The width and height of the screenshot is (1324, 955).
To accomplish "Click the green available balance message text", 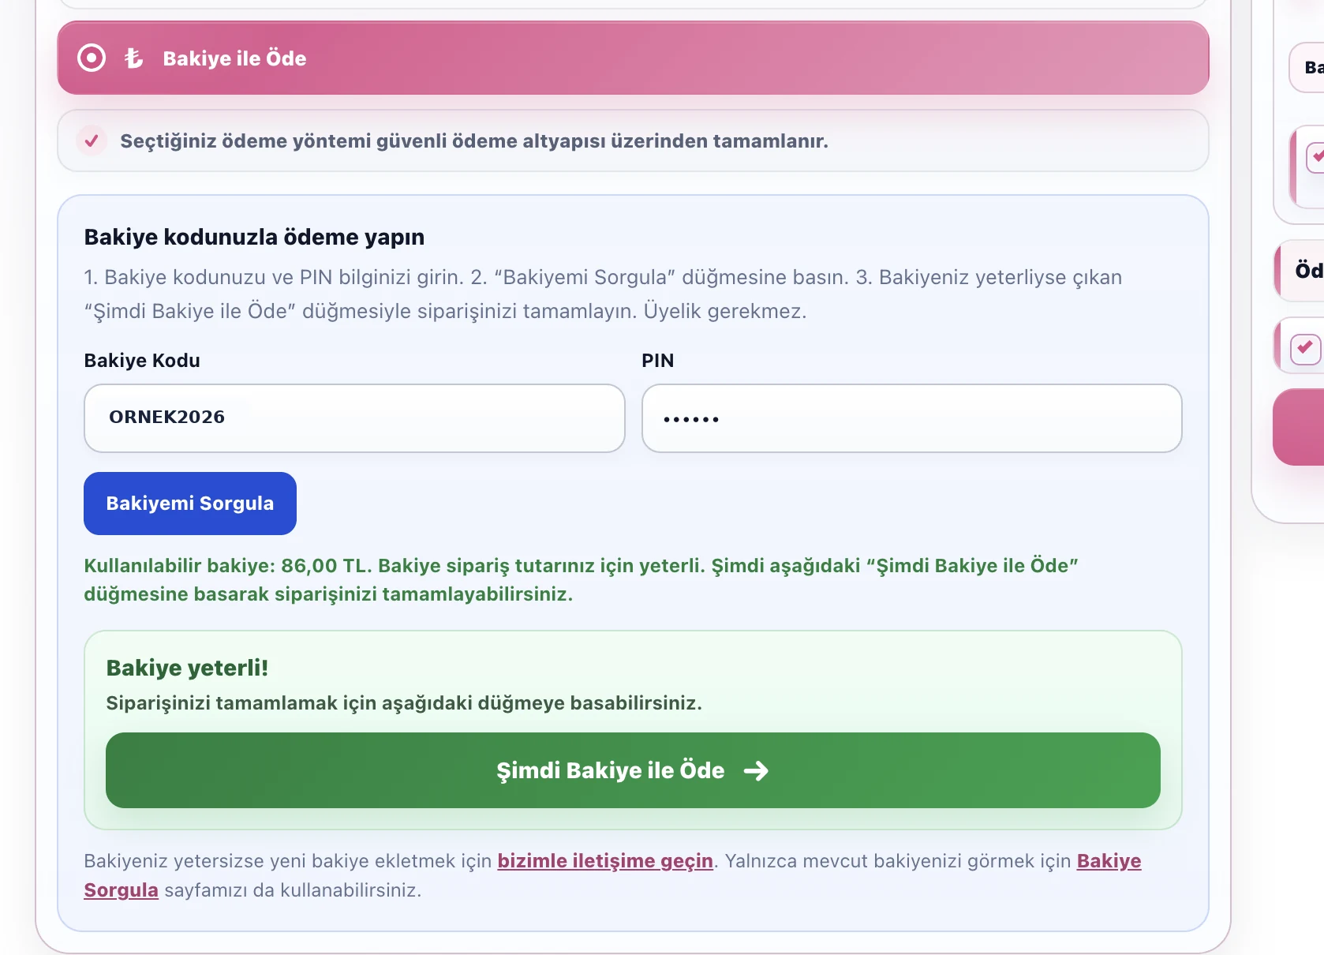I will point(581,579).
